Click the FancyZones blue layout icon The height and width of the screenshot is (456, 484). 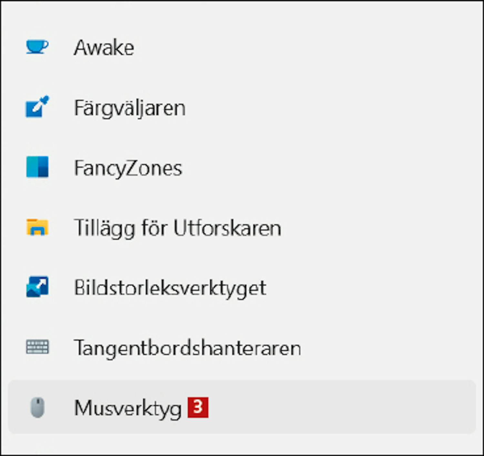point(37,167)
